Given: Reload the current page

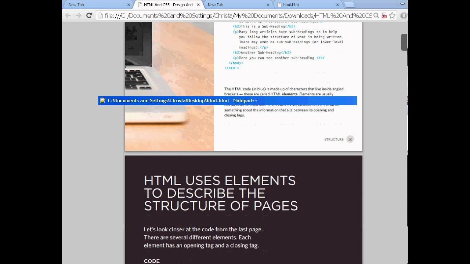Looking at the screenshot, I should (x=89, y=15).
